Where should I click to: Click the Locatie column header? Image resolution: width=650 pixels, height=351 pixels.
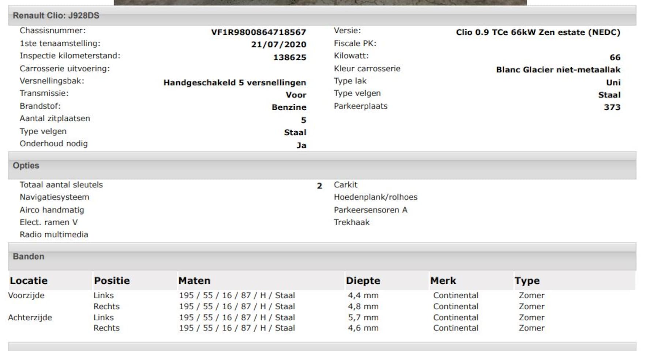(x=29, y=281)
